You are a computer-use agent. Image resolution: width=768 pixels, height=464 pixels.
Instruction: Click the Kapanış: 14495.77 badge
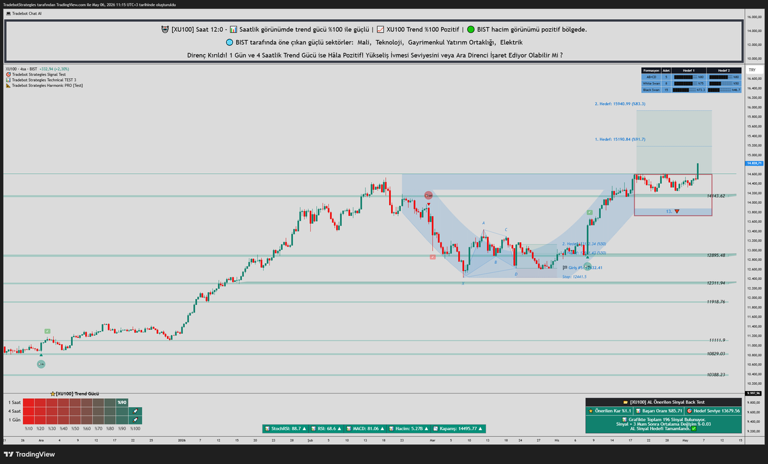coord(460,428)
